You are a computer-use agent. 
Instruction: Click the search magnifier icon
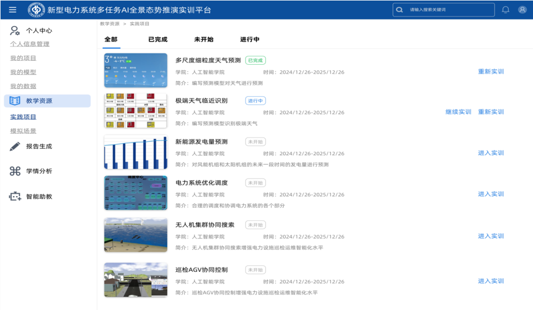tap(399, 10)
